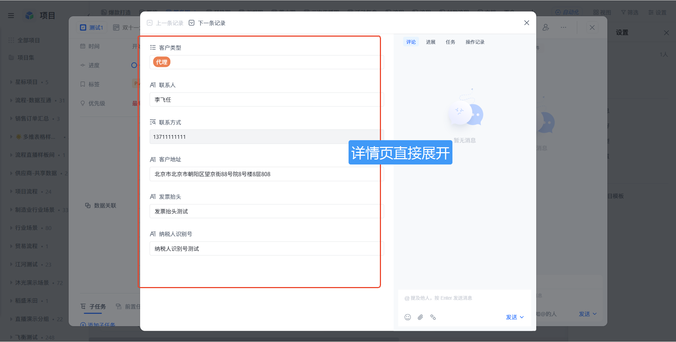
Task: Click the 自动化 automation button
Action: coord(567,12)
